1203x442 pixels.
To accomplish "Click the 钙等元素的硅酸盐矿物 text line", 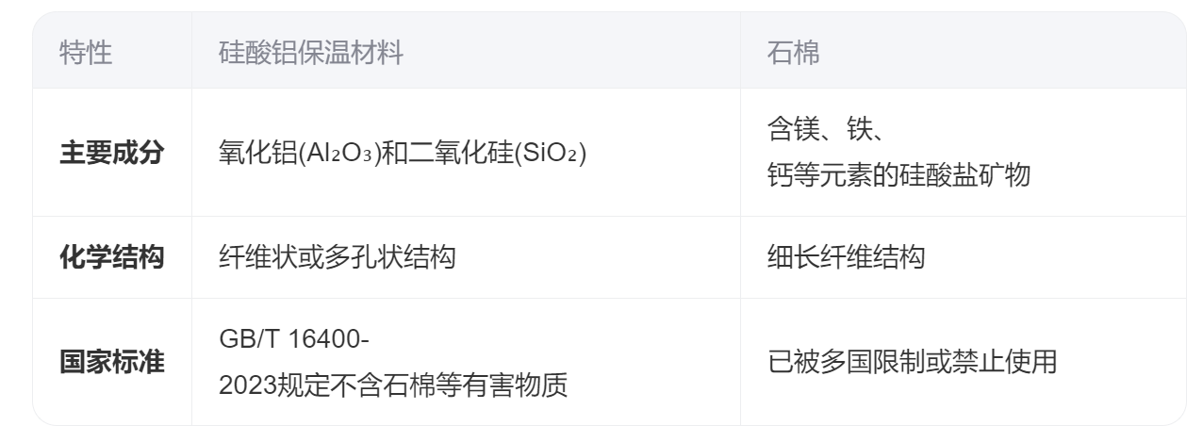I will click(897, 175).
